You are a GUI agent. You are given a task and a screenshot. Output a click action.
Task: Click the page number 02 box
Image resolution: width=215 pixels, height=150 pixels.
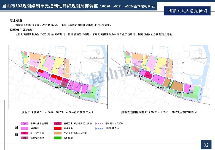206,145
